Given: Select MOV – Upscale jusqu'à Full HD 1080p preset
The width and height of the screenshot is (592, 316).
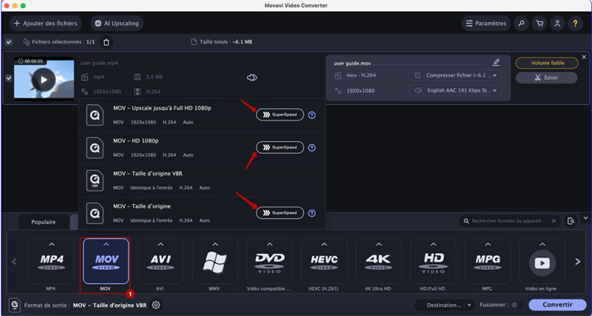Looking at the screenshot, I should (200, 115).
